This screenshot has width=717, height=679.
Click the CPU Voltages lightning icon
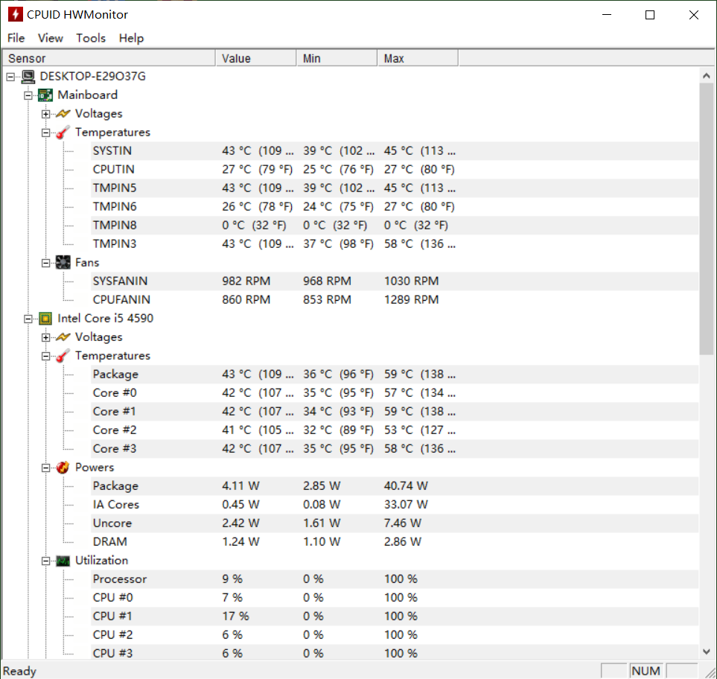pyautogui.click(x=63, y=337)
